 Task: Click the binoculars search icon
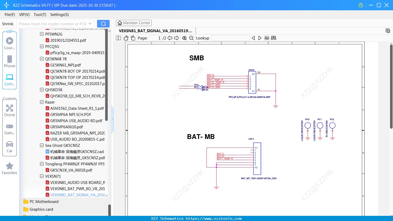coord(274,38)
